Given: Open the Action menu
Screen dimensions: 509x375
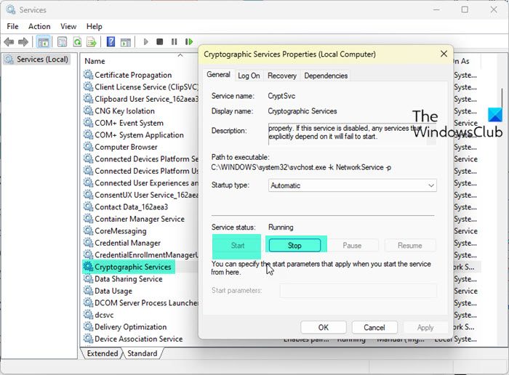Looking at the screenshot, I should tap(39, 26).
